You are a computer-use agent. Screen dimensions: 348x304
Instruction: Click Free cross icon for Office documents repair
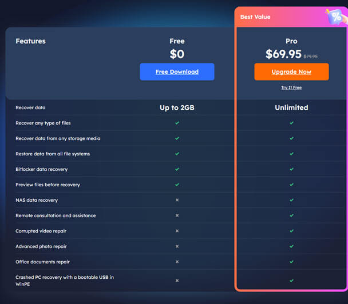click(x=177, y=262)
